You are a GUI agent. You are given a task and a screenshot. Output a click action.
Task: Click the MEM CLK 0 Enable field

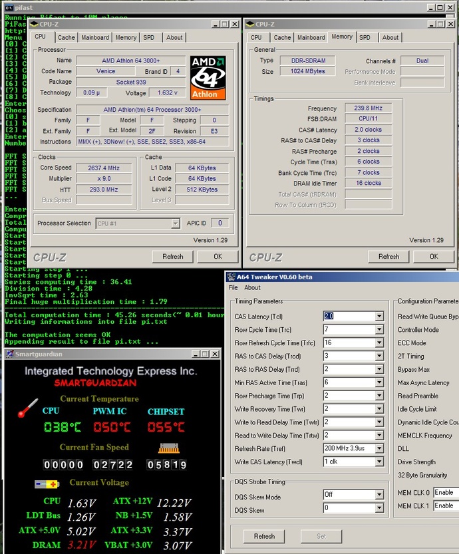point(446,493)
